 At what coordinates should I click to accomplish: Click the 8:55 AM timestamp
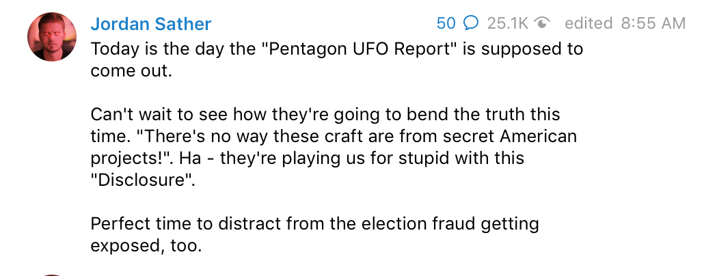click(x=653, y=23)
